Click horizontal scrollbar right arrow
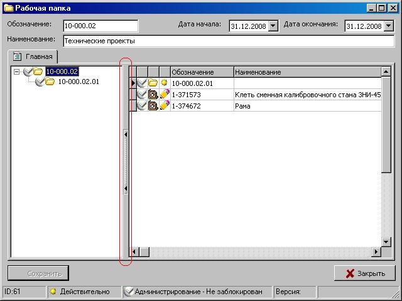This screenshot has width=402, height=301. pos(376,252)
